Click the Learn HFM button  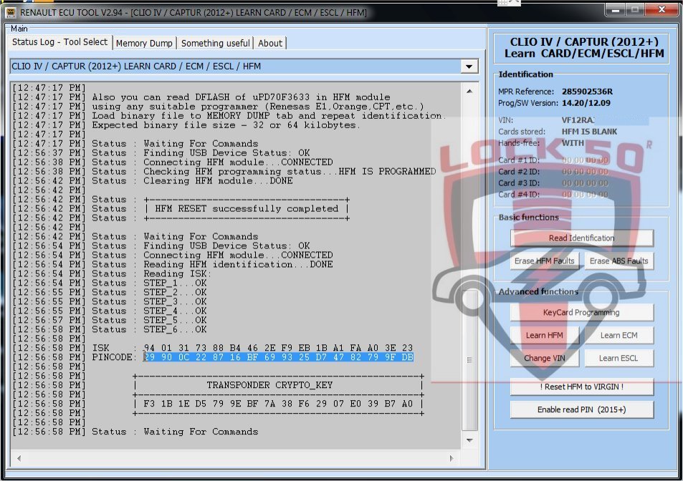click(x=545, y=336)
